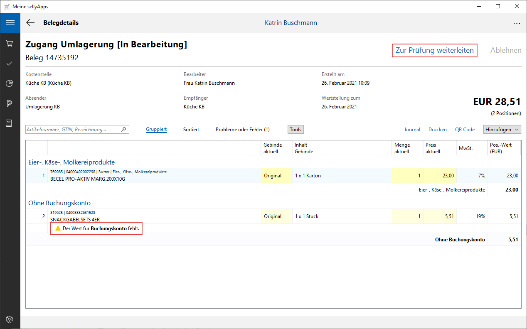527x329 pixels.
Task: Open settings via the gear icon
Action: pos(10,319)
